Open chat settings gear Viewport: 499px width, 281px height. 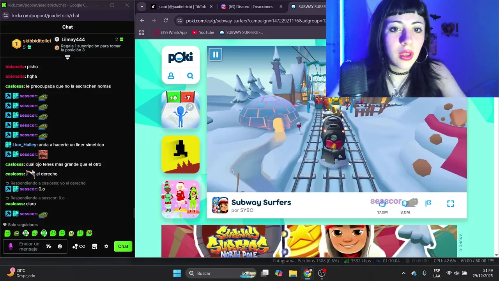coord(106,246)
